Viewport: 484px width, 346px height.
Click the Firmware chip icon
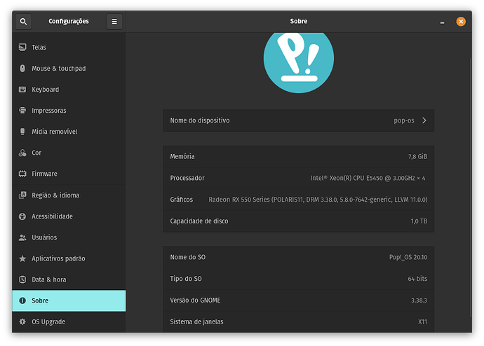click(x=22, y=174)
